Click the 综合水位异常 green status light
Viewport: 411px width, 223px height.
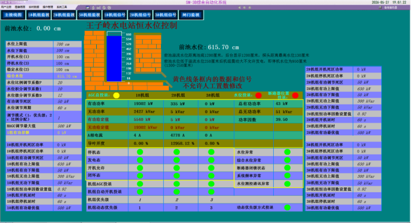[287, 160]
